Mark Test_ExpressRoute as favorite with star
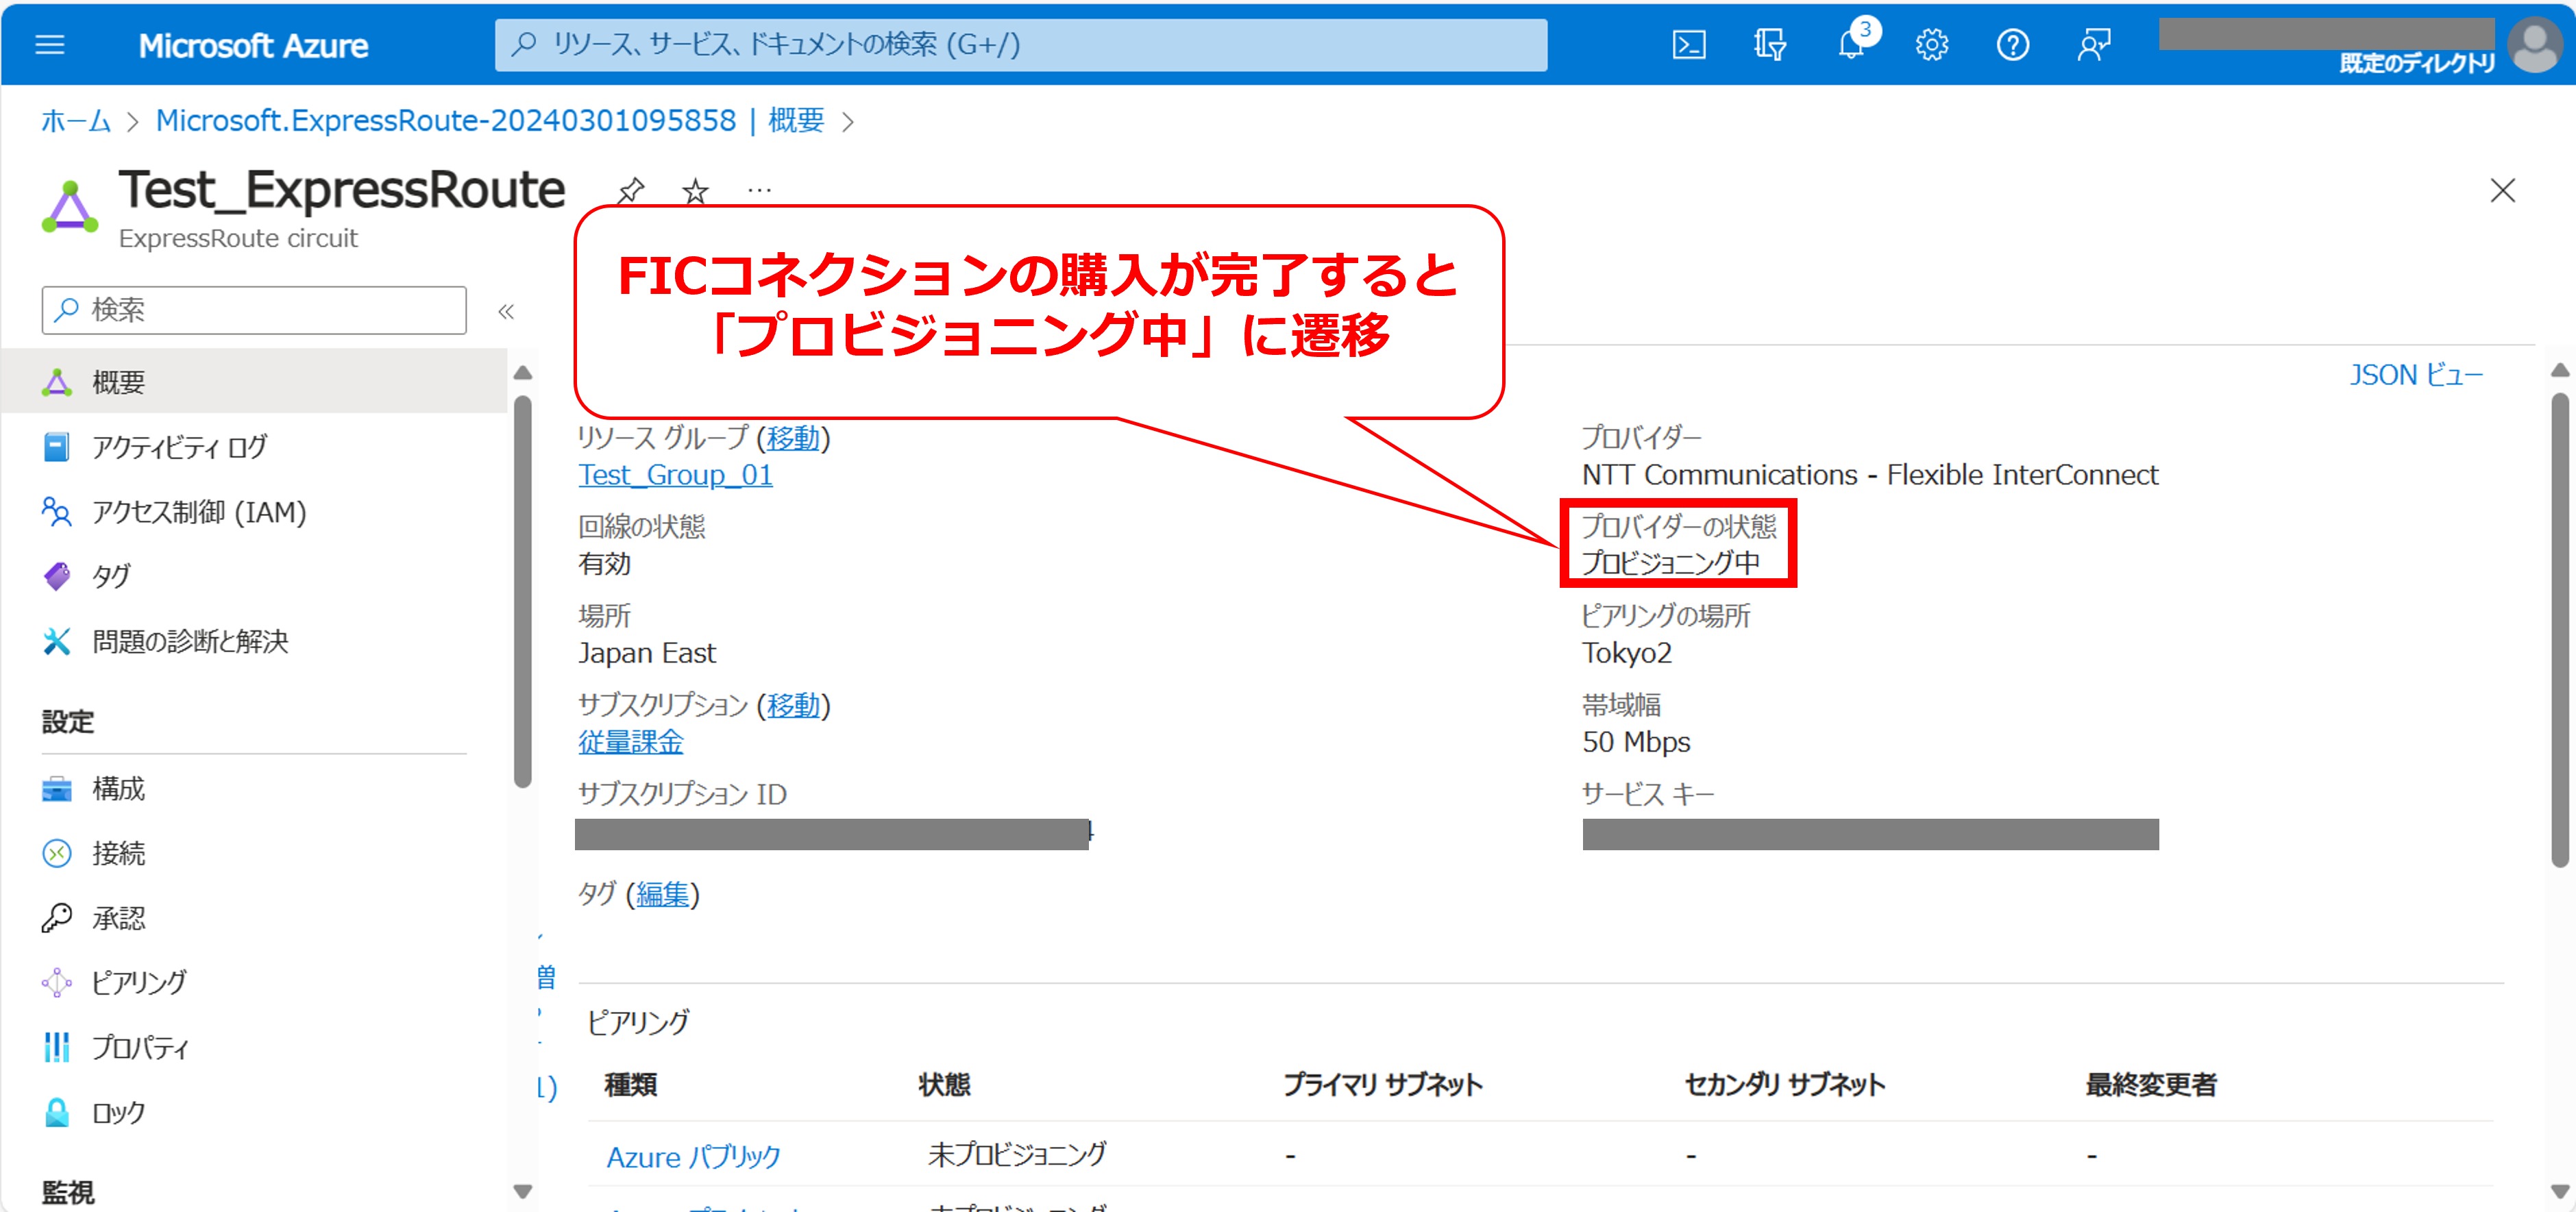Viewport: 2576px width, 1212px height. pyautogui.click(x=696, y=190)
